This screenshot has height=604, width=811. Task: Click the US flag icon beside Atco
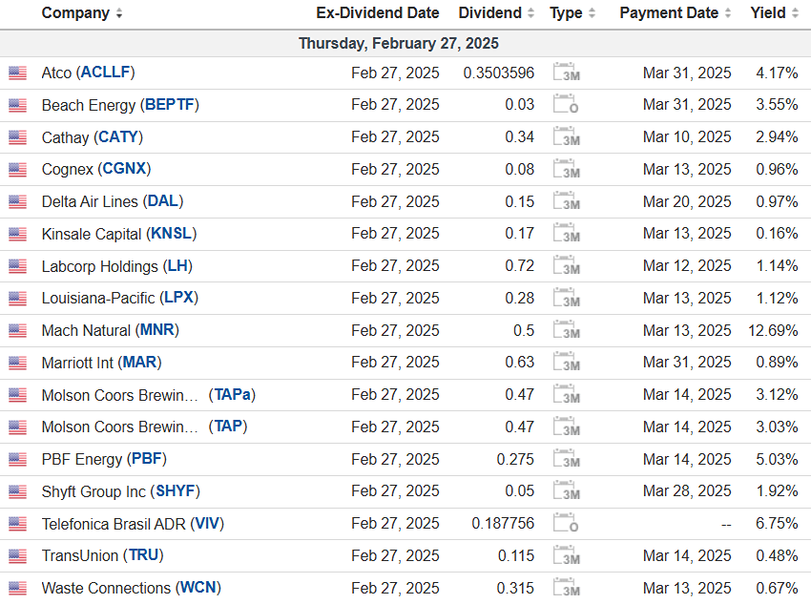click(17, 73)
